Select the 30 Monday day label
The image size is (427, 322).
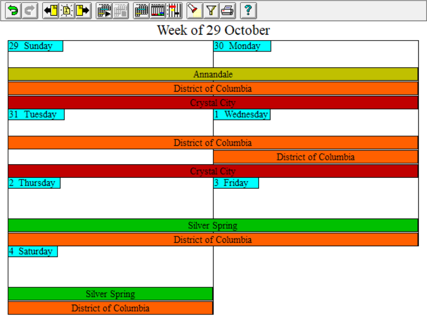(x=242, y=46)
